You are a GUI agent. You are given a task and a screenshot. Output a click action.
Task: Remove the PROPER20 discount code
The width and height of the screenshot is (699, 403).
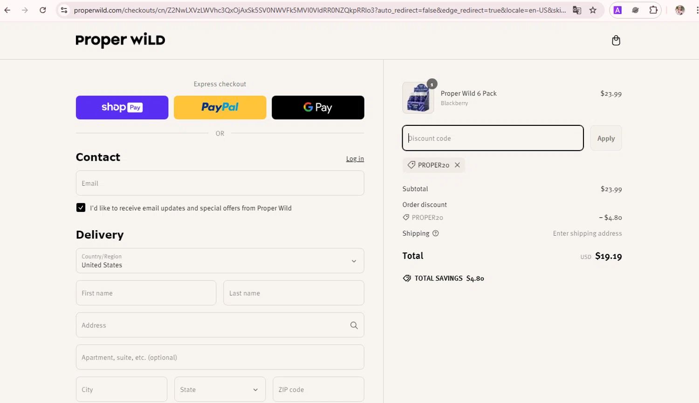point(457,165)
